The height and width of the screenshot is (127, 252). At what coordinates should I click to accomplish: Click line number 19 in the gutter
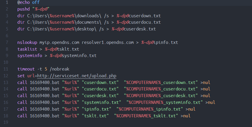(6, 122)
